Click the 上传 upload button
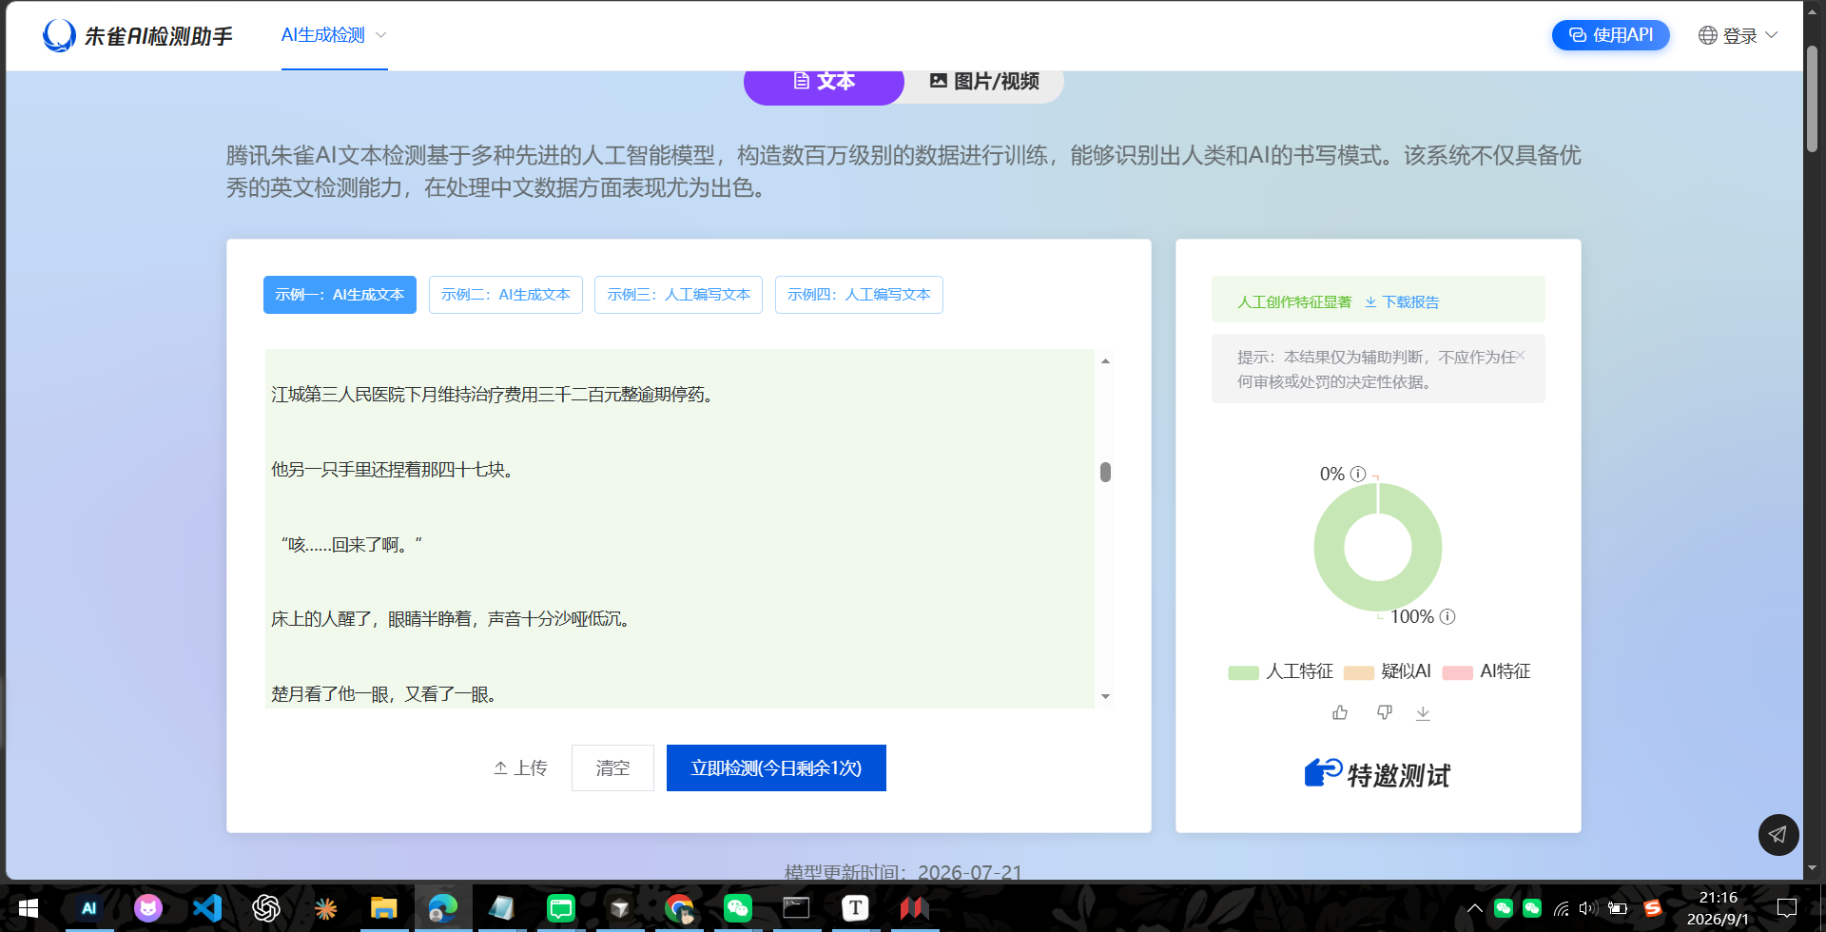 coord(520,767)
